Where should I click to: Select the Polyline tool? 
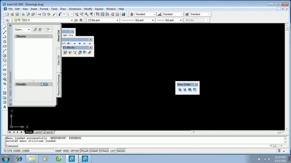pos(5,37)
